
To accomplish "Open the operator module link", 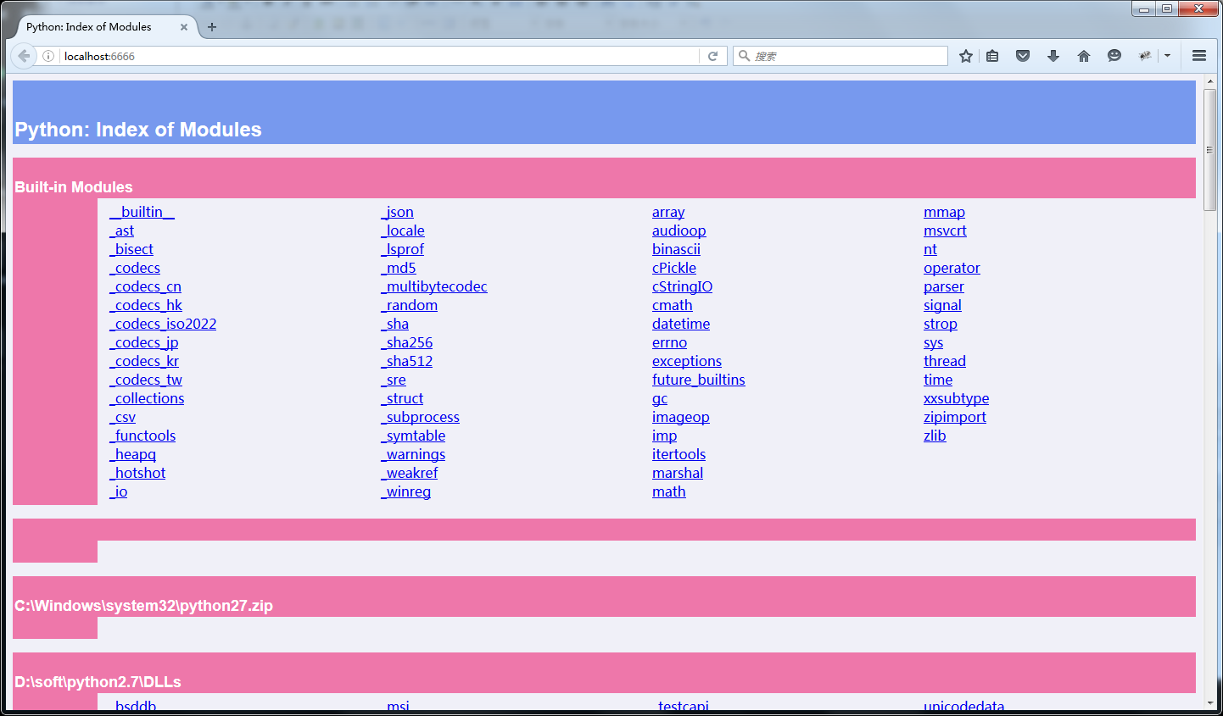I will (952, 268).
